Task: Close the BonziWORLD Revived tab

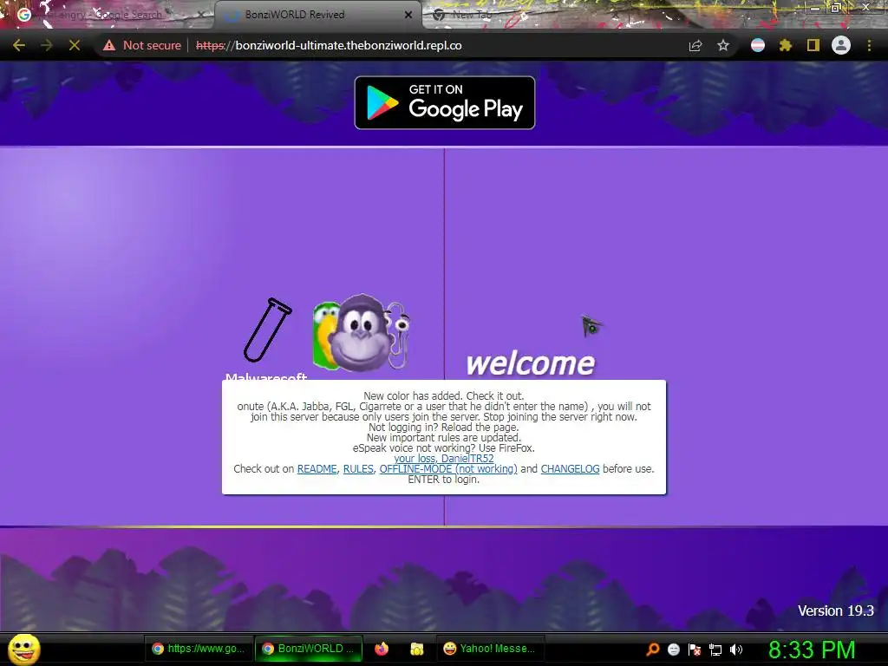Action: [x=408, y=15]
